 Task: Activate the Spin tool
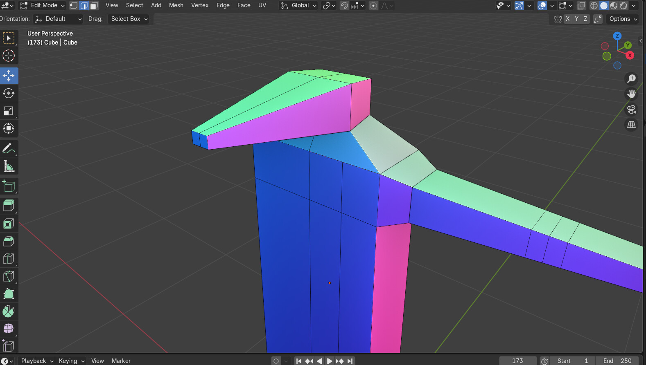[x=9, y=311]
